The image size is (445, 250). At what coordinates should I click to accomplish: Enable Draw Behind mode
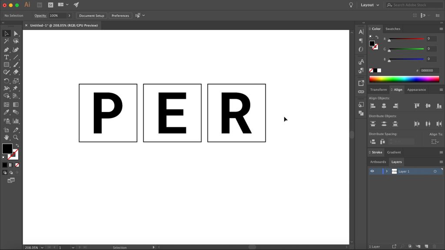click(11, 172)
